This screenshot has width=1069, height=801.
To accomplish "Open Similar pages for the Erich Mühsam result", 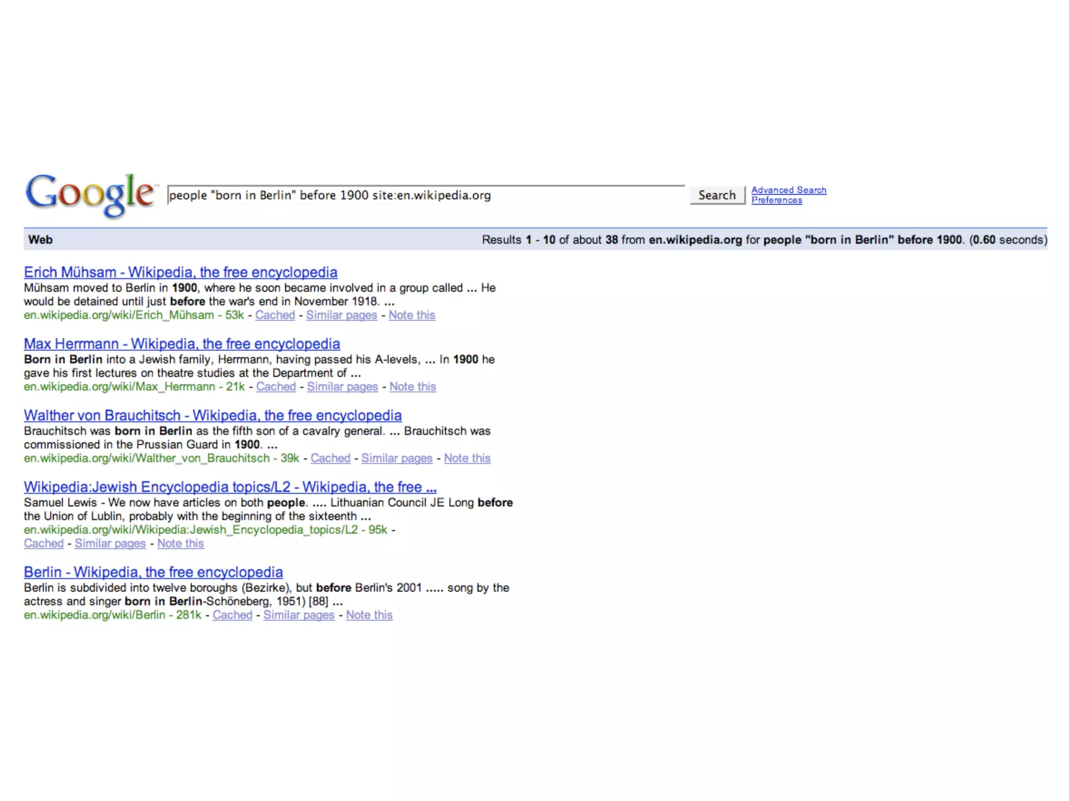I will point(341,315).
